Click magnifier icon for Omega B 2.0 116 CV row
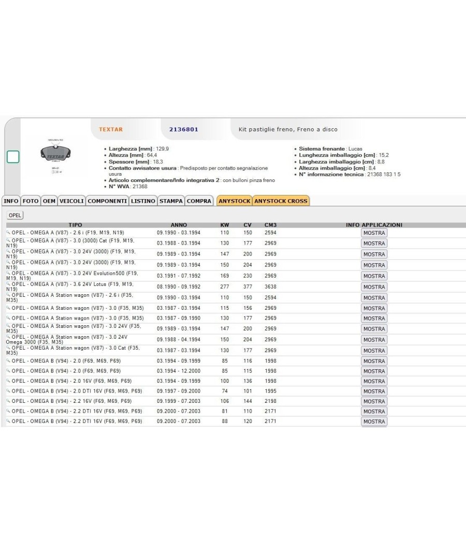Screen dimensions: 466x543 click(x=8, y=360)
